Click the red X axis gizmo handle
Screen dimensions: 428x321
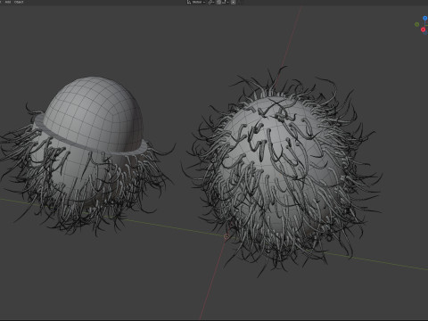tap(423, 29)
